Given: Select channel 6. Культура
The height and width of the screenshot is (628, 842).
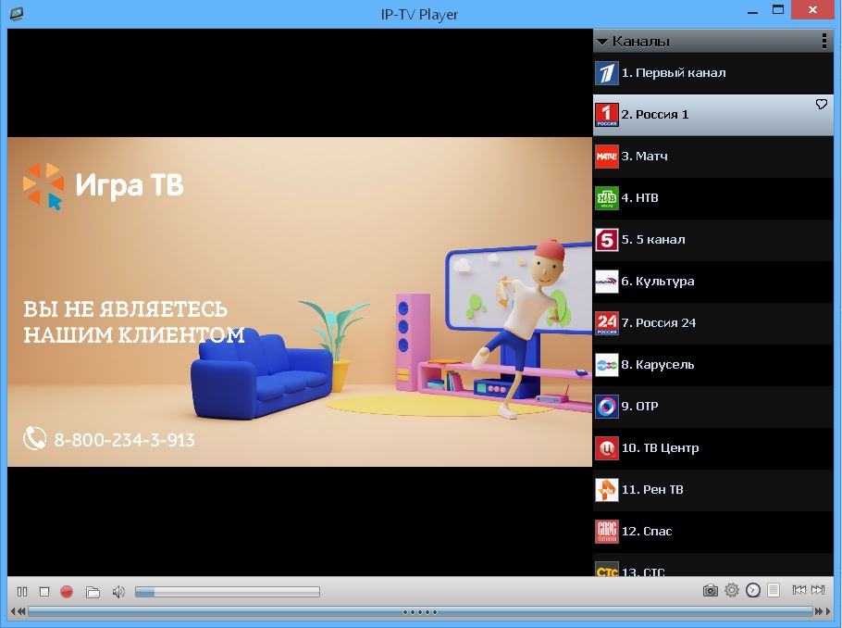Looking at the screenshot, I should coord(713,282).
